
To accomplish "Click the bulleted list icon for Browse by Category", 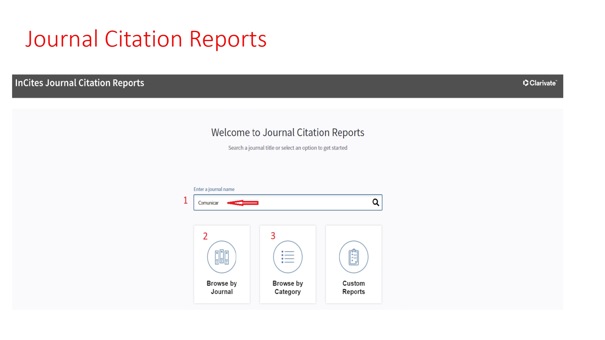I will (x=288, y=257).
